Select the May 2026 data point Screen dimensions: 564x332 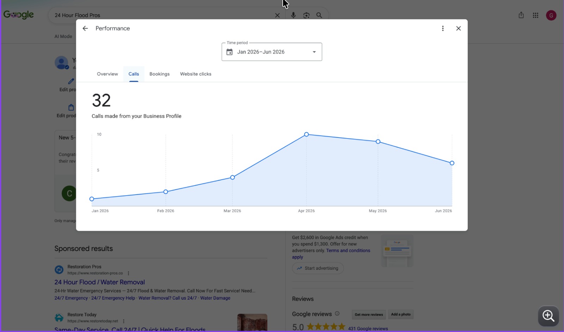tap(378, 142)
